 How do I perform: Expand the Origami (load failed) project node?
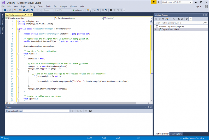(x=156, y=29)
